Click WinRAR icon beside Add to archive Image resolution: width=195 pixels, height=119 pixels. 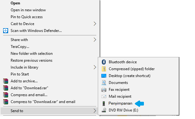coord(6,81)
